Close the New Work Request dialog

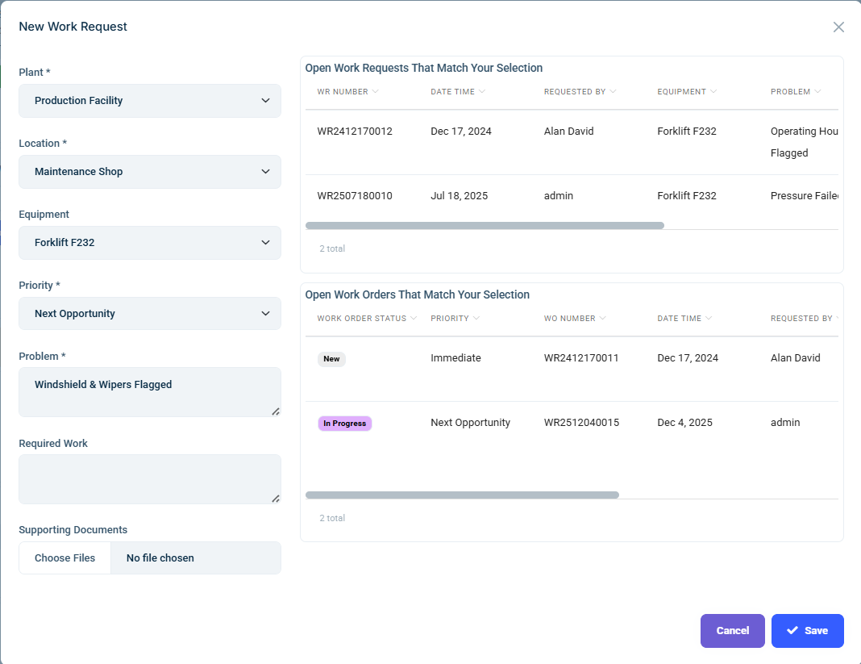coord(838,27)
